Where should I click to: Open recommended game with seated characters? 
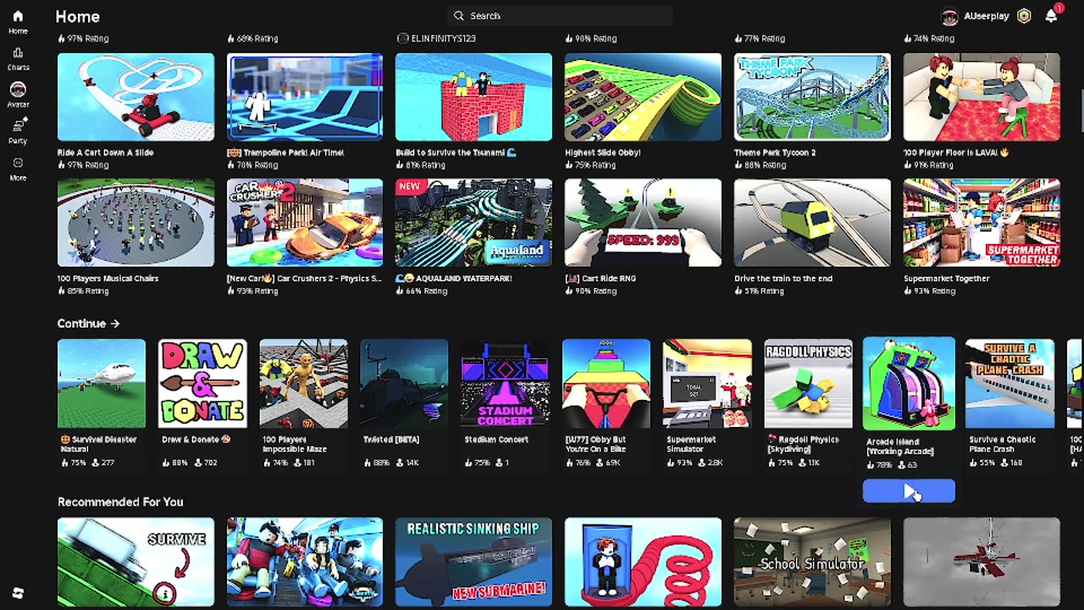[305, 562]
